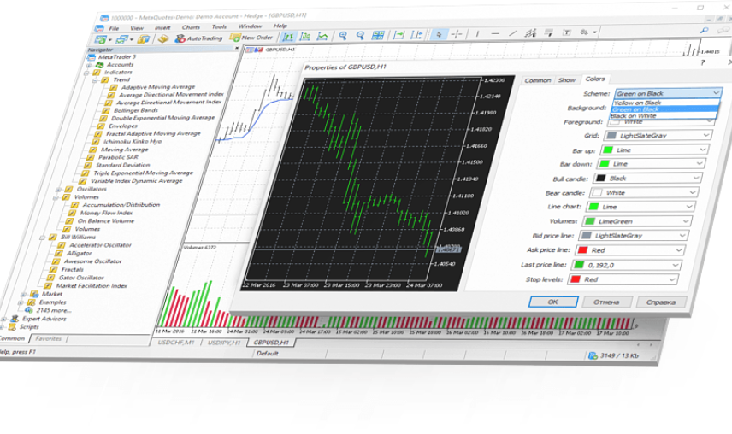
Task: Open the Bear candle color dropdown
Action: 643,192
